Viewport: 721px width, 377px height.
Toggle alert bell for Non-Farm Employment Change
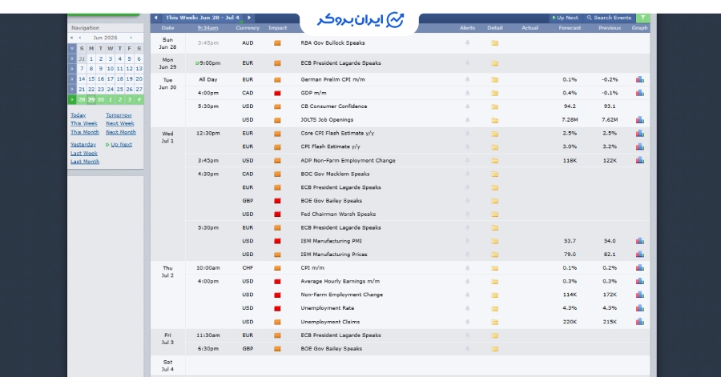467,295
